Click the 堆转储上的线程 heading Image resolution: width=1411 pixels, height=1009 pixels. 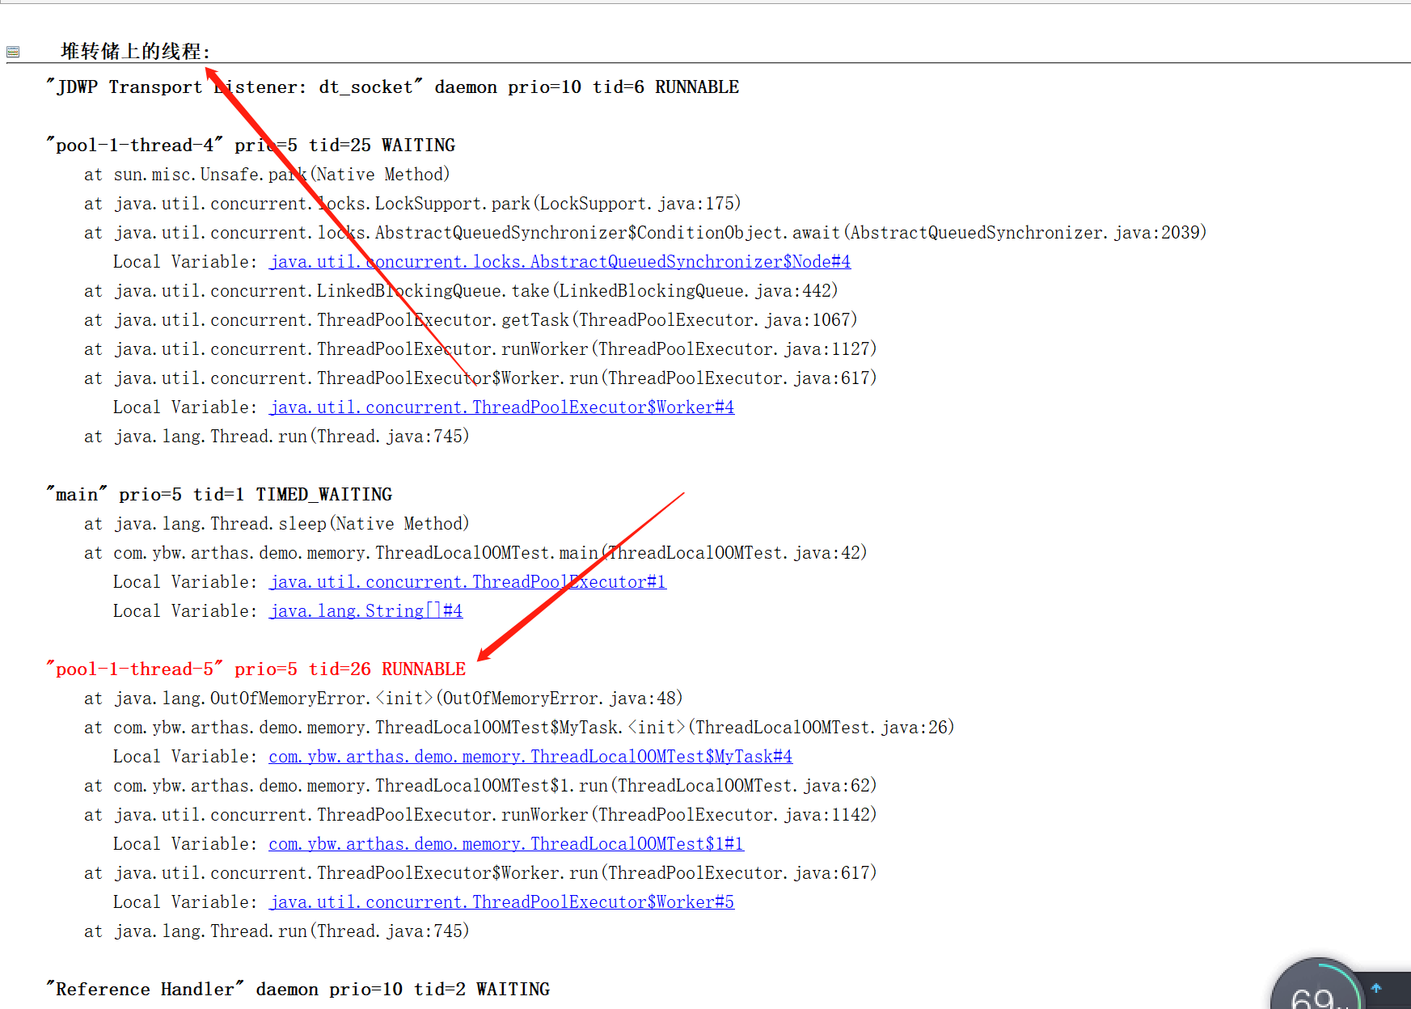coord(132,51)
